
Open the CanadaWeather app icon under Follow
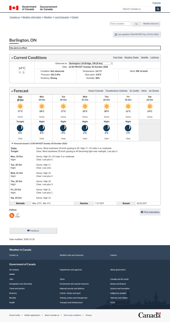coord(18,215)
